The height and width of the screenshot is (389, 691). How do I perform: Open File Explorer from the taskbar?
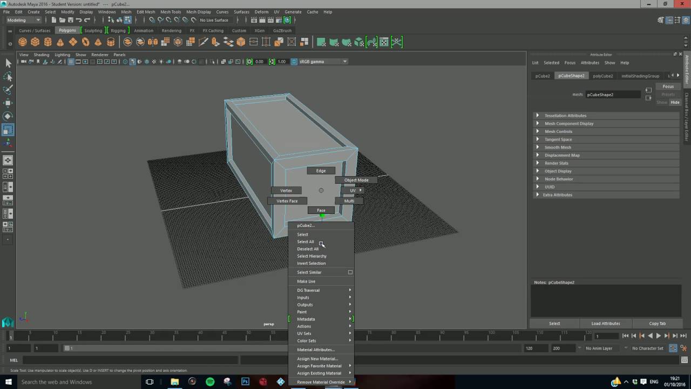pyautogui.click(x=174, y=381)
